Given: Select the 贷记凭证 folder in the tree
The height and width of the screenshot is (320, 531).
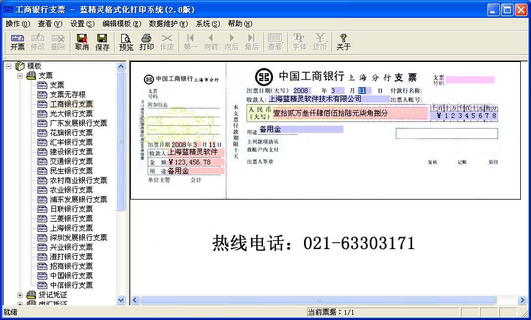Looking at the screenshot, I should tap(53, 295).
